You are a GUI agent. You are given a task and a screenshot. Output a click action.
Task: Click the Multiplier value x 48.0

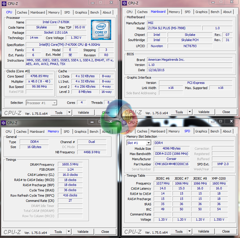[x=39, y=82]
